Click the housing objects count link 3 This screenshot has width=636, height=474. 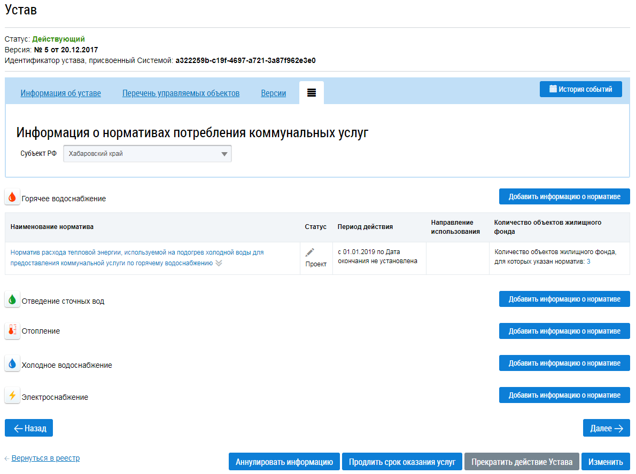pyautogui.click(x=588, y=262)
